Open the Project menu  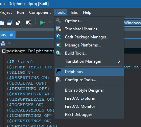click(x=6, y=12)
